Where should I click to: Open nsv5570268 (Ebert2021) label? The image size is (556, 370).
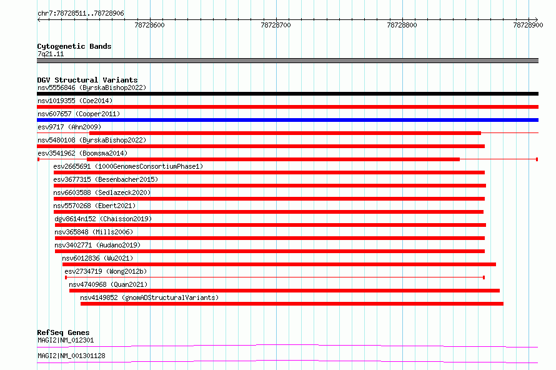tap(94, 206)
